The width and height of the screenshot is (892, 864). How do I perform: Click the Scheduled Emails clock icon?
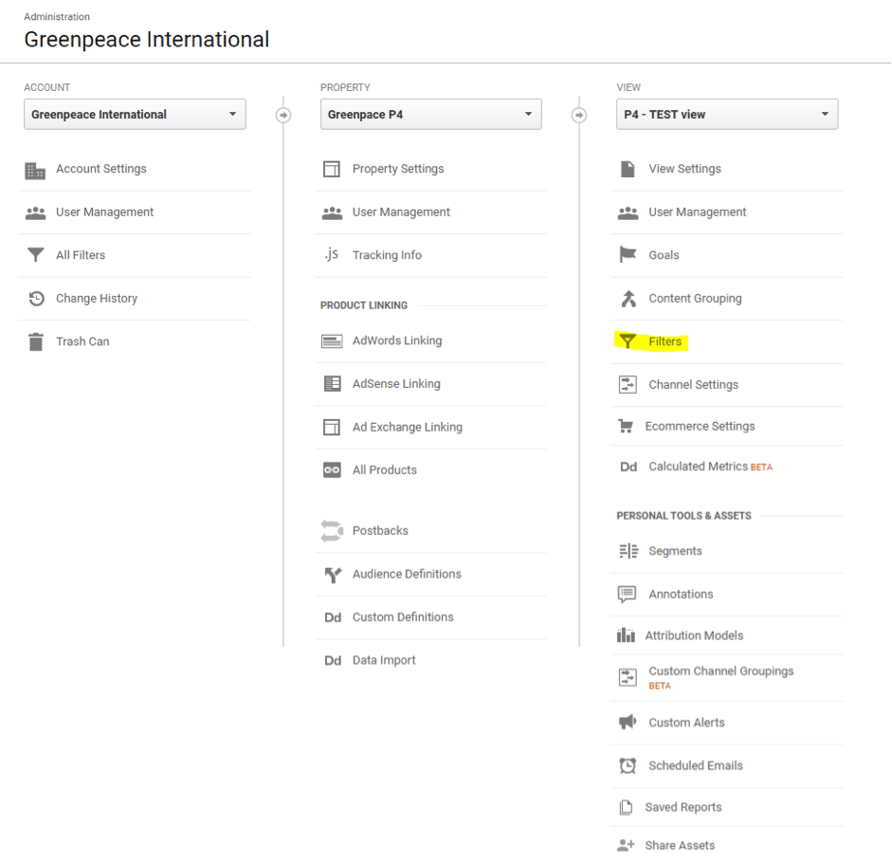pyautogui.click(x=628, y=765)
